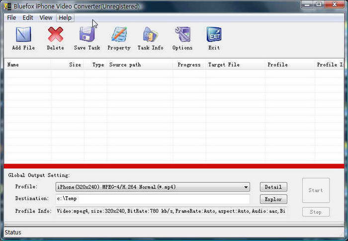This screenshot has width=348, height=241.
Task: Open the Help menu
Action: [x=65, y=18]
